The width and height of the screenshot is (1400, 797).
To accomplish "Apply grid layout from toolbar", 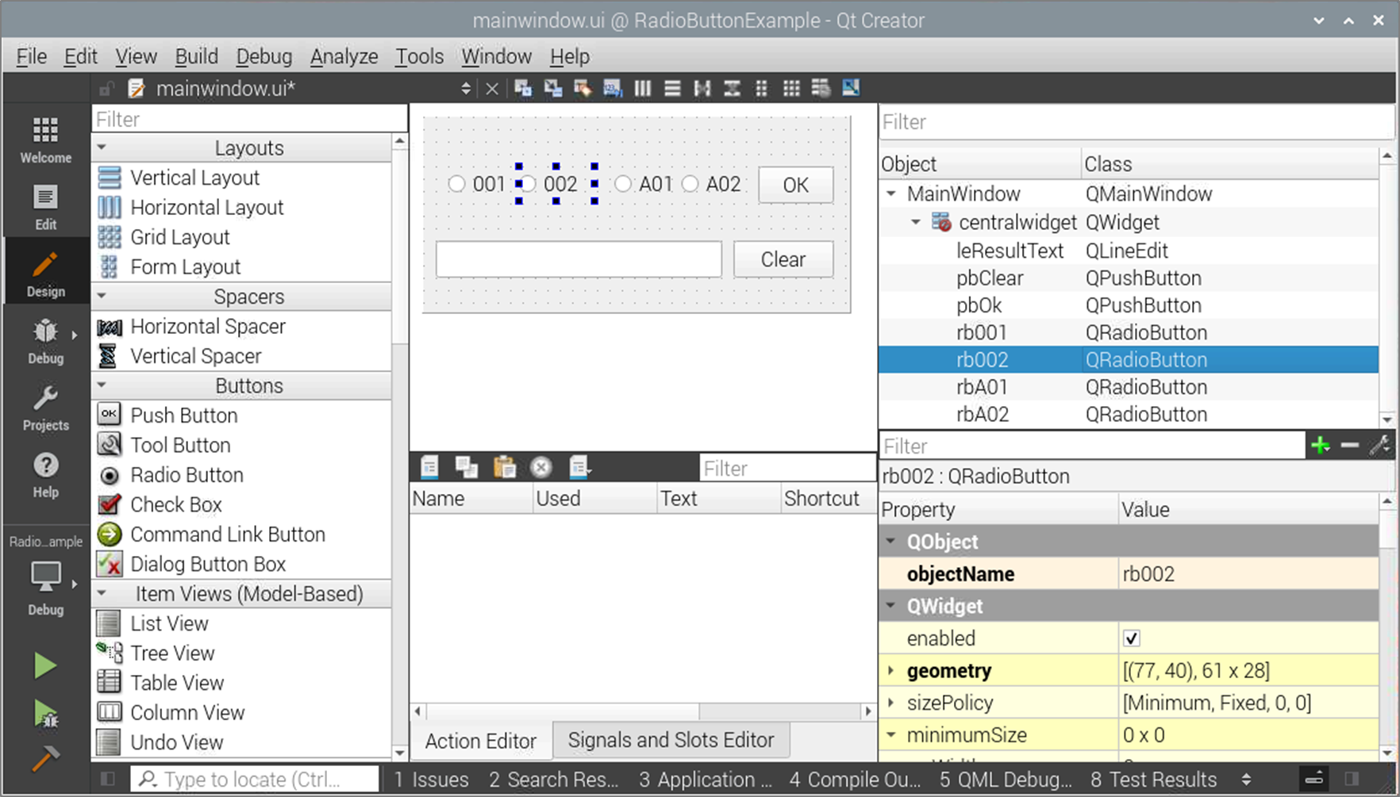I will (791, 88).
